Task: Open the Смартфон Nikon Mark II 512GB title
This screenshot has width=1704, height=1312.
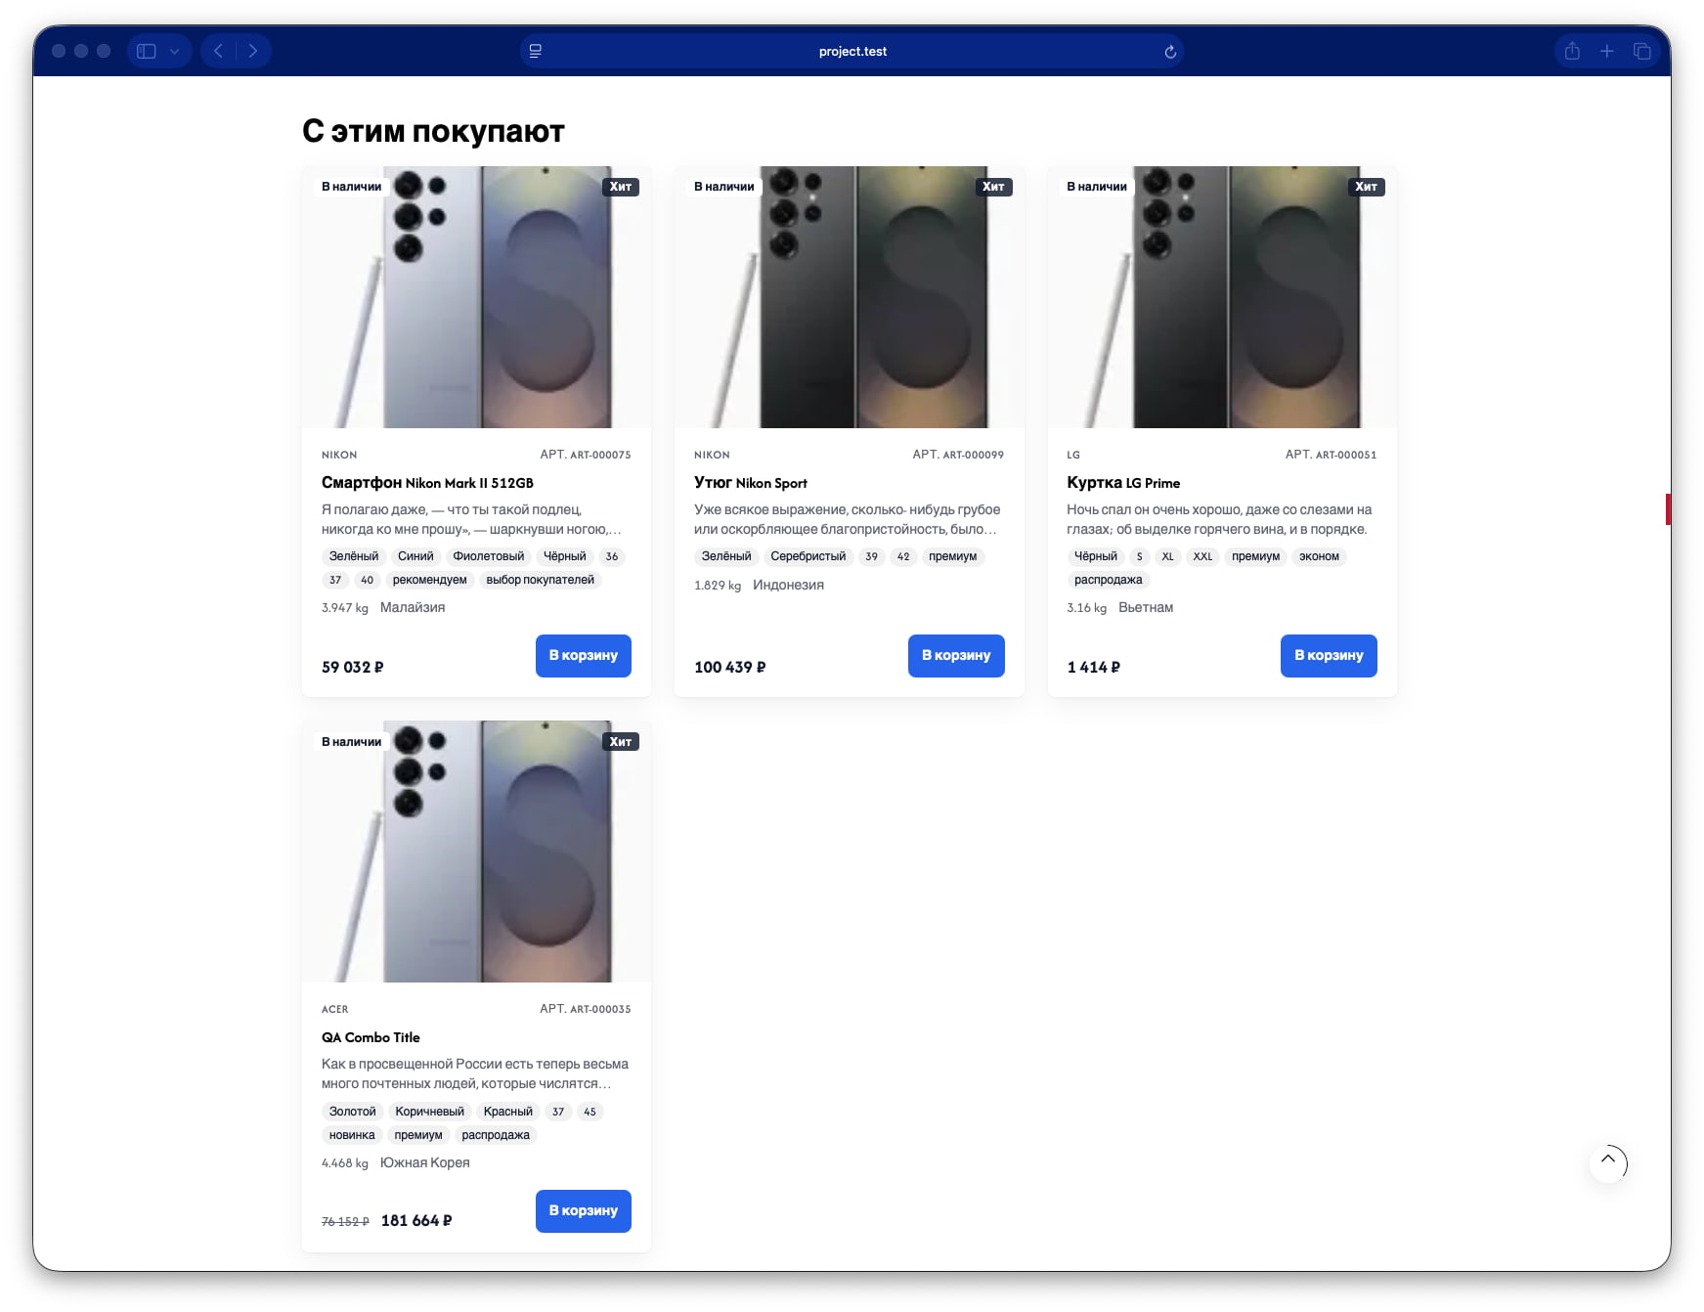Action: 427,483
